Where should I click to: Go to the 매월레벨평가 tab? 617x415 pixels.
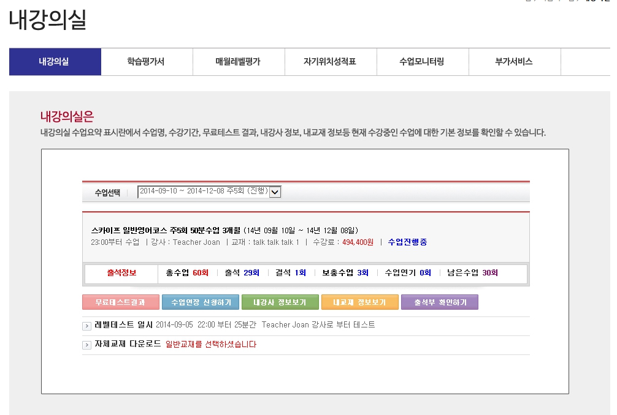click(x=238, y=62)
